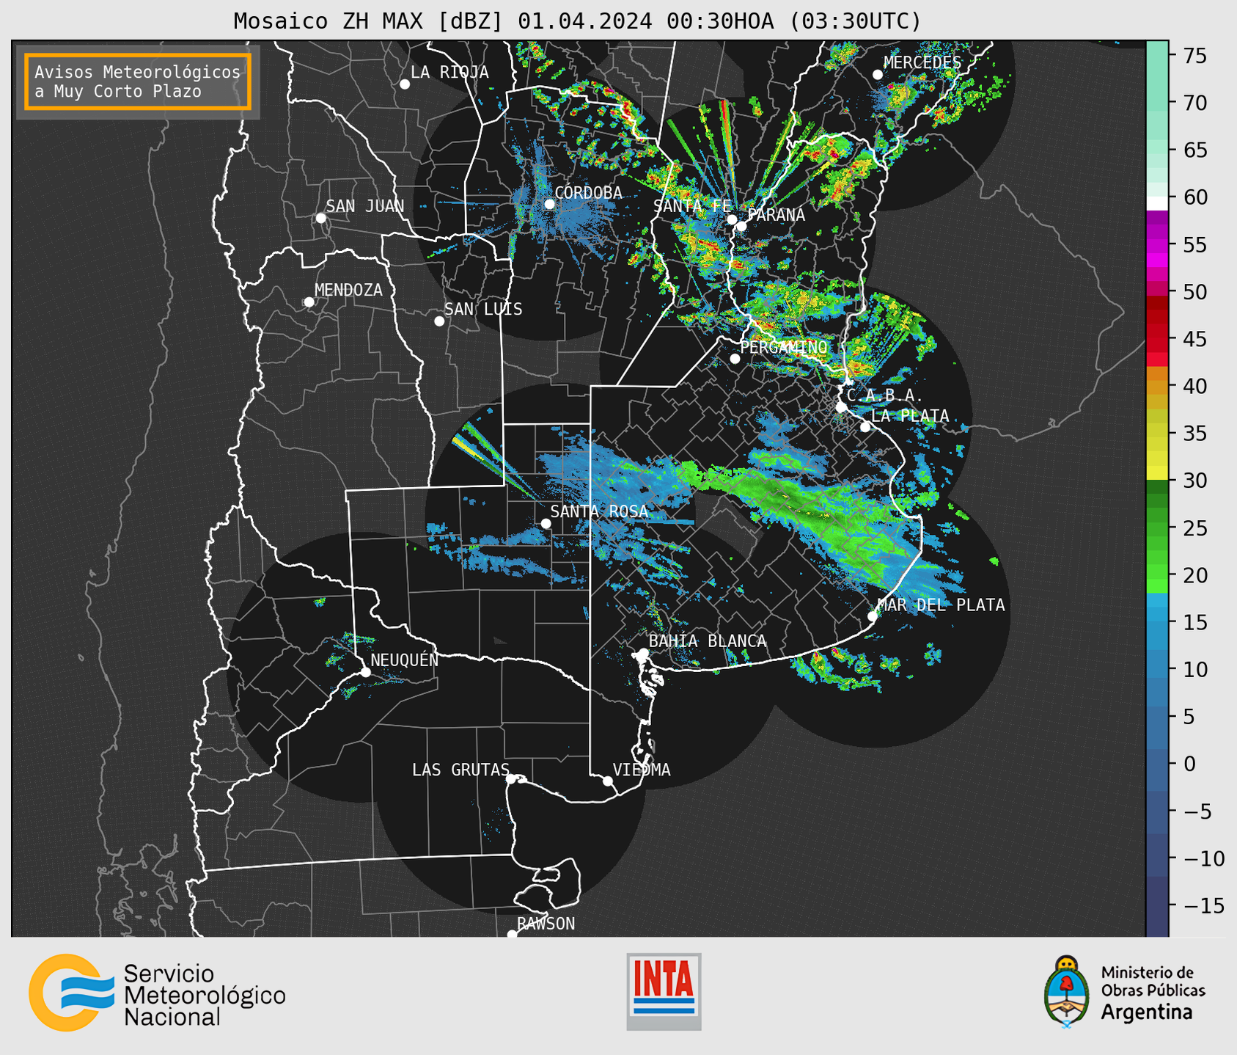Image resolution: width=1237 pixels, height=1055 pixels.
Task: Select the PERGAMINO label
Action: pos(784,347)
